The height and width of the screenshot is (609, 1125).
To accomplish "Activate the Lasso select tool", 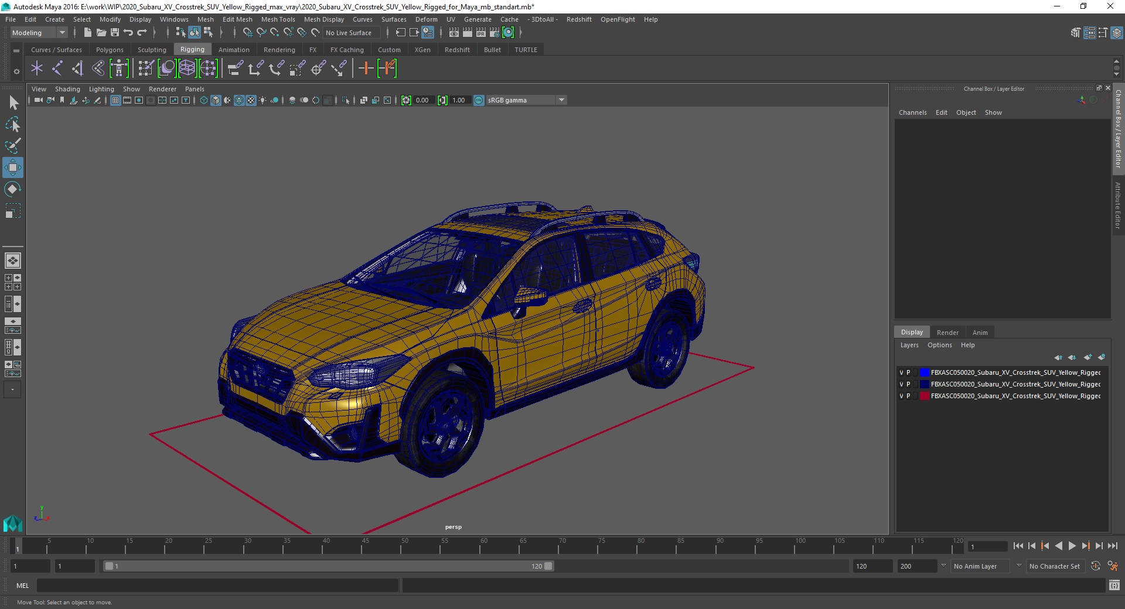I will point(13,124).
